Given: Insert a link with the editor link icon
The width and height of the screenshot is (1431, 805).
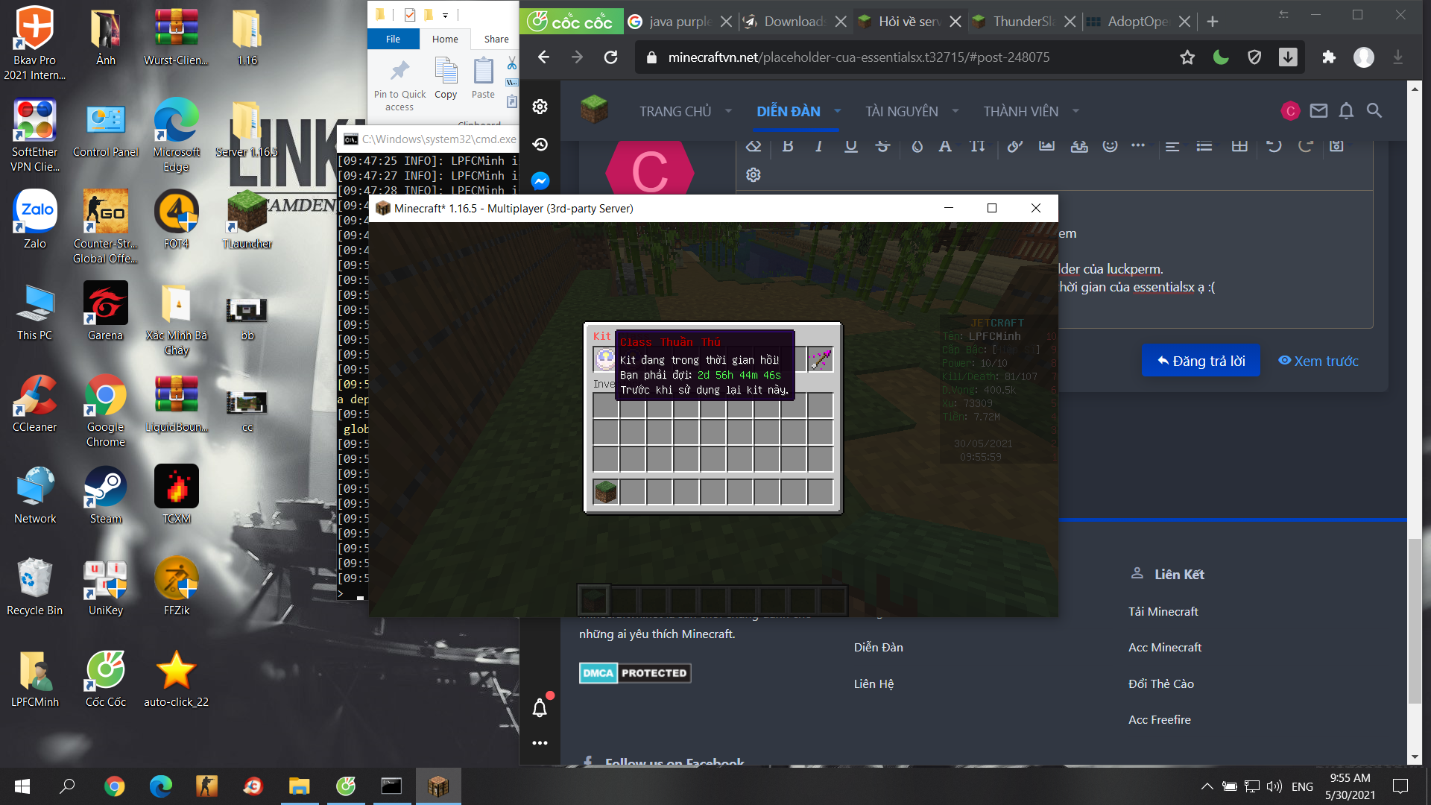Looking at the screenshot, I should (1014, 146).
